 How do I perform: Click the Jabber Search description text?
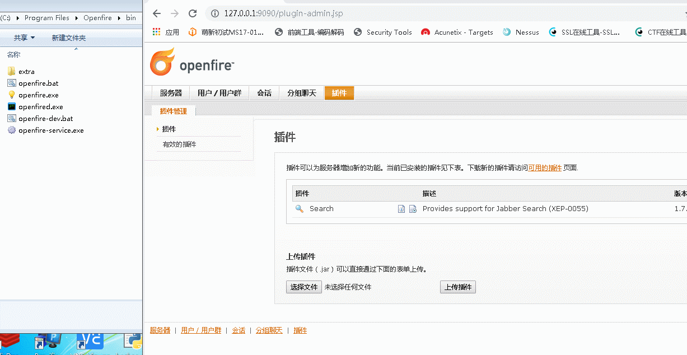[x=505, y=209]
